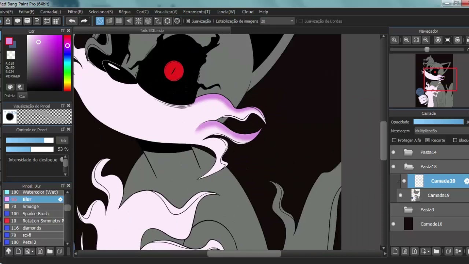Rotate canvas left in Navegador
This screenshot has width=469, height=264.
[438, 40]
